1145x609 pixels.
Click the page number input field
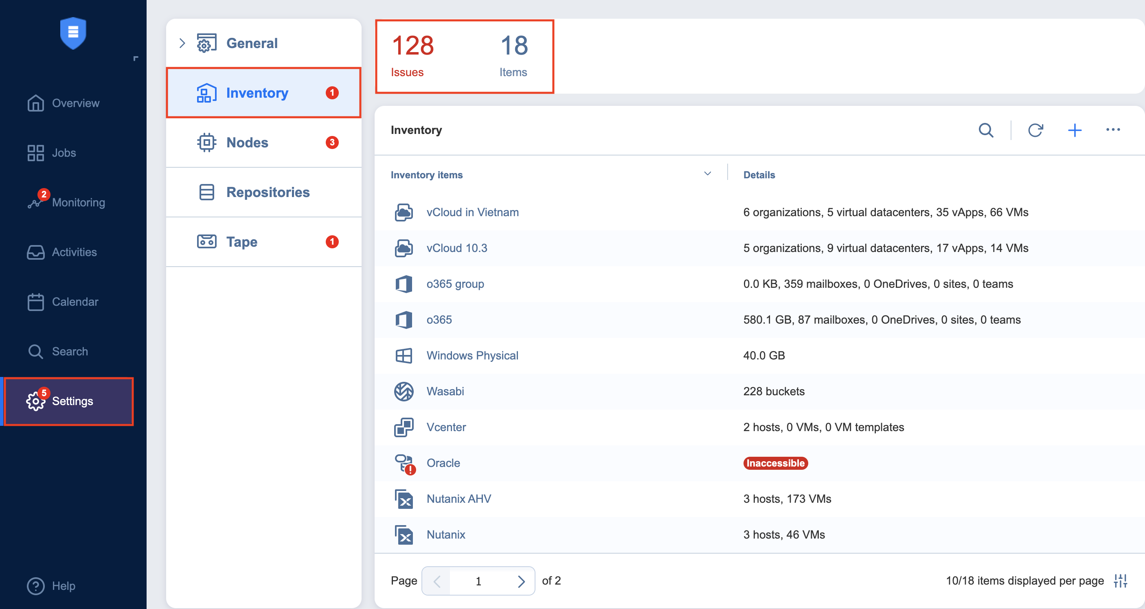[478, 581]
